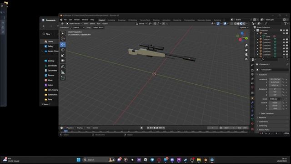Select the Add Cube tool in Blender toolbar
Image resolution: width=291 pixels, height=164 pixels.
(63, 78)
